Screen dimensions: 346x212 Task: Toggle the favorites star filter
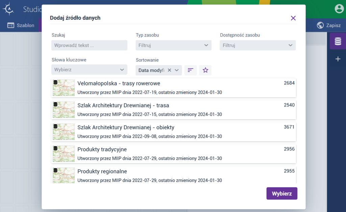click(x=205, y=70)
